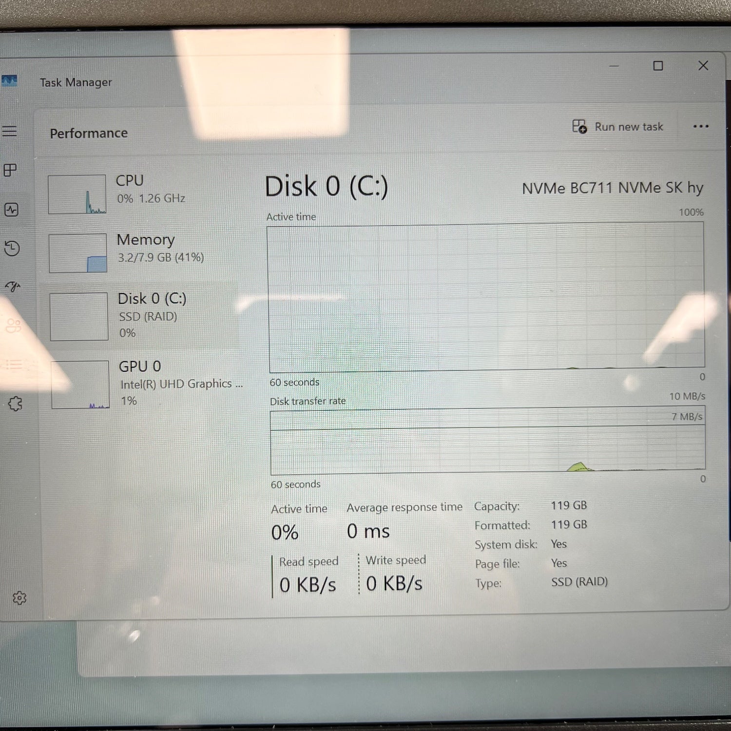Image resolution: width=731 pixels, height=731 pixels.
Task: Expand the three-dot more options menu
Action: coord(700,126)
